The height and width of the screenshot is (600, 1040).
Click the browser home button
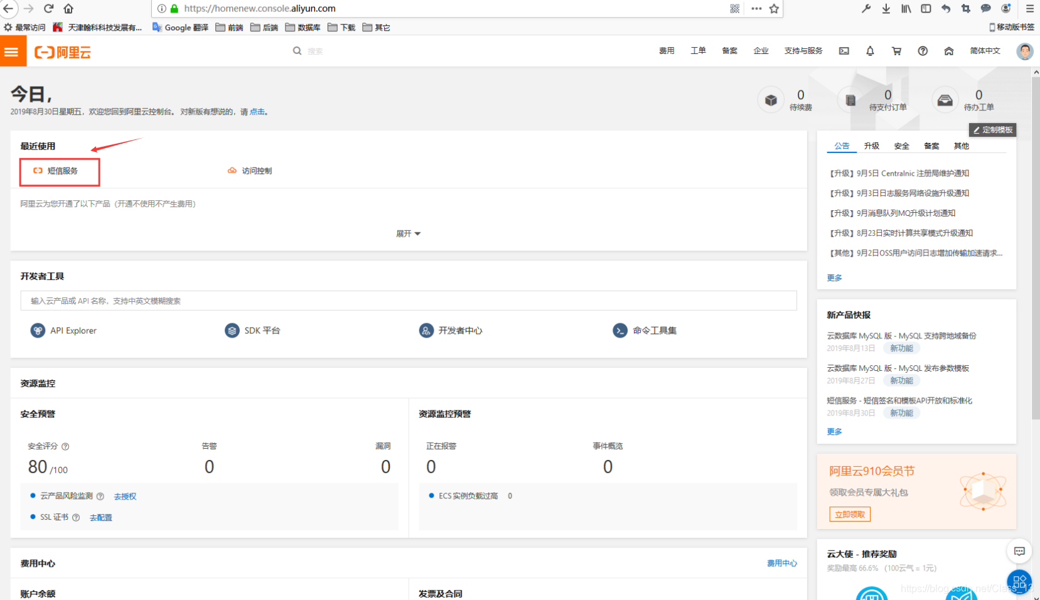pyautogui.click(x=68, y=8)
